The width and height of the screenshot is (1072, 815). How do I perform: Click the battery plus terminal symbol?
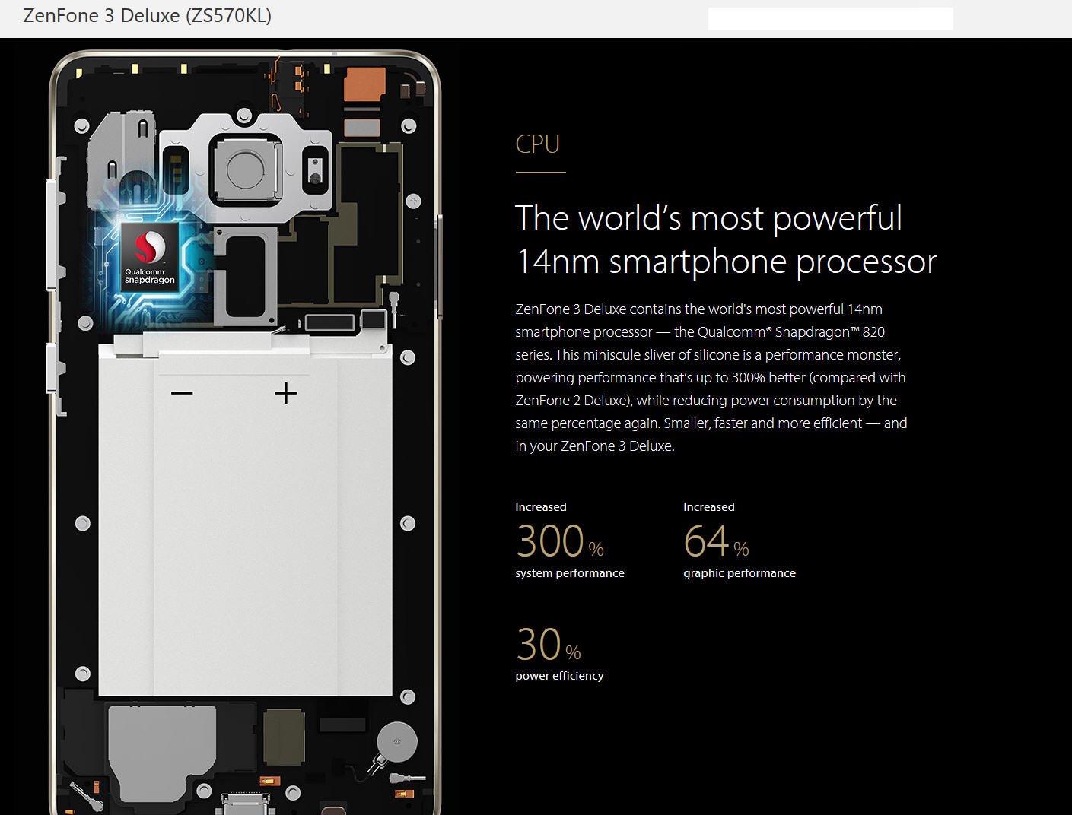[x=285, y=393]
